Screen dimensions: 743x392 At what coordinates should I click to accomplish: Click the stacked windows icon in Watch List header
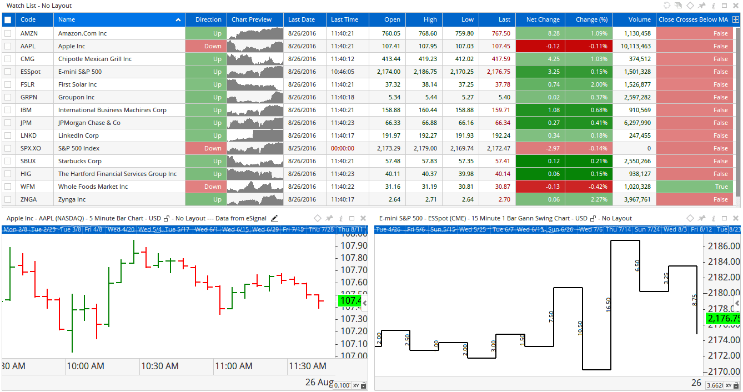click(679, 6)
